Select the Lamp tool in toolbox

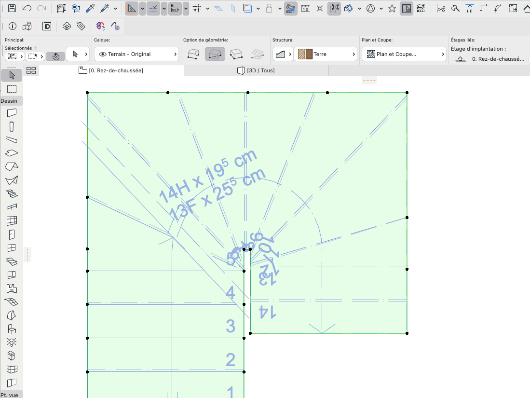click(12, 342)
